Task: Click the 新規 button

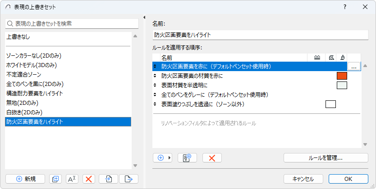Action: (x=25, y=179)
